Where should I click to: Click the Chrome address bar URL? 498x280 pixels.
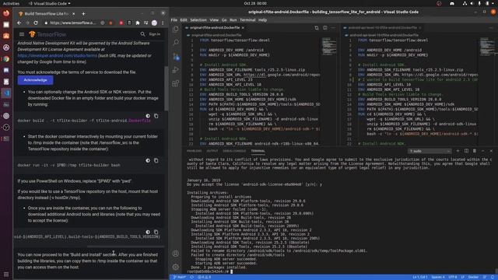pos(72,23)
